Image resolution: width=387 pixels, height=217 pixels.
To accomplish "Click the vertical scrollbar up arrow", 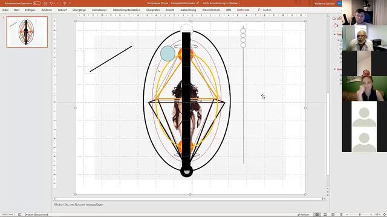I will click(328, 15).
